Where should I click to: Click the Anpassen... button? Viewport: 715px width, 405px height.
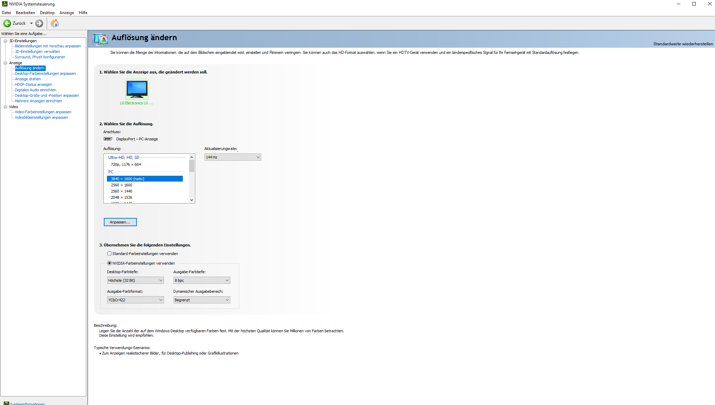tap(120, 222)
